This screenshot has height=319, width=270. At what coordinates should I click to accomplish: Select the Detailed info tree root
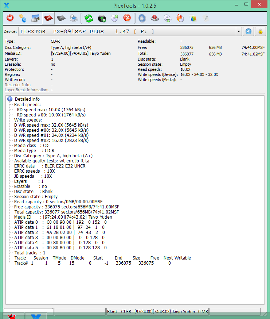click(27, 99)
